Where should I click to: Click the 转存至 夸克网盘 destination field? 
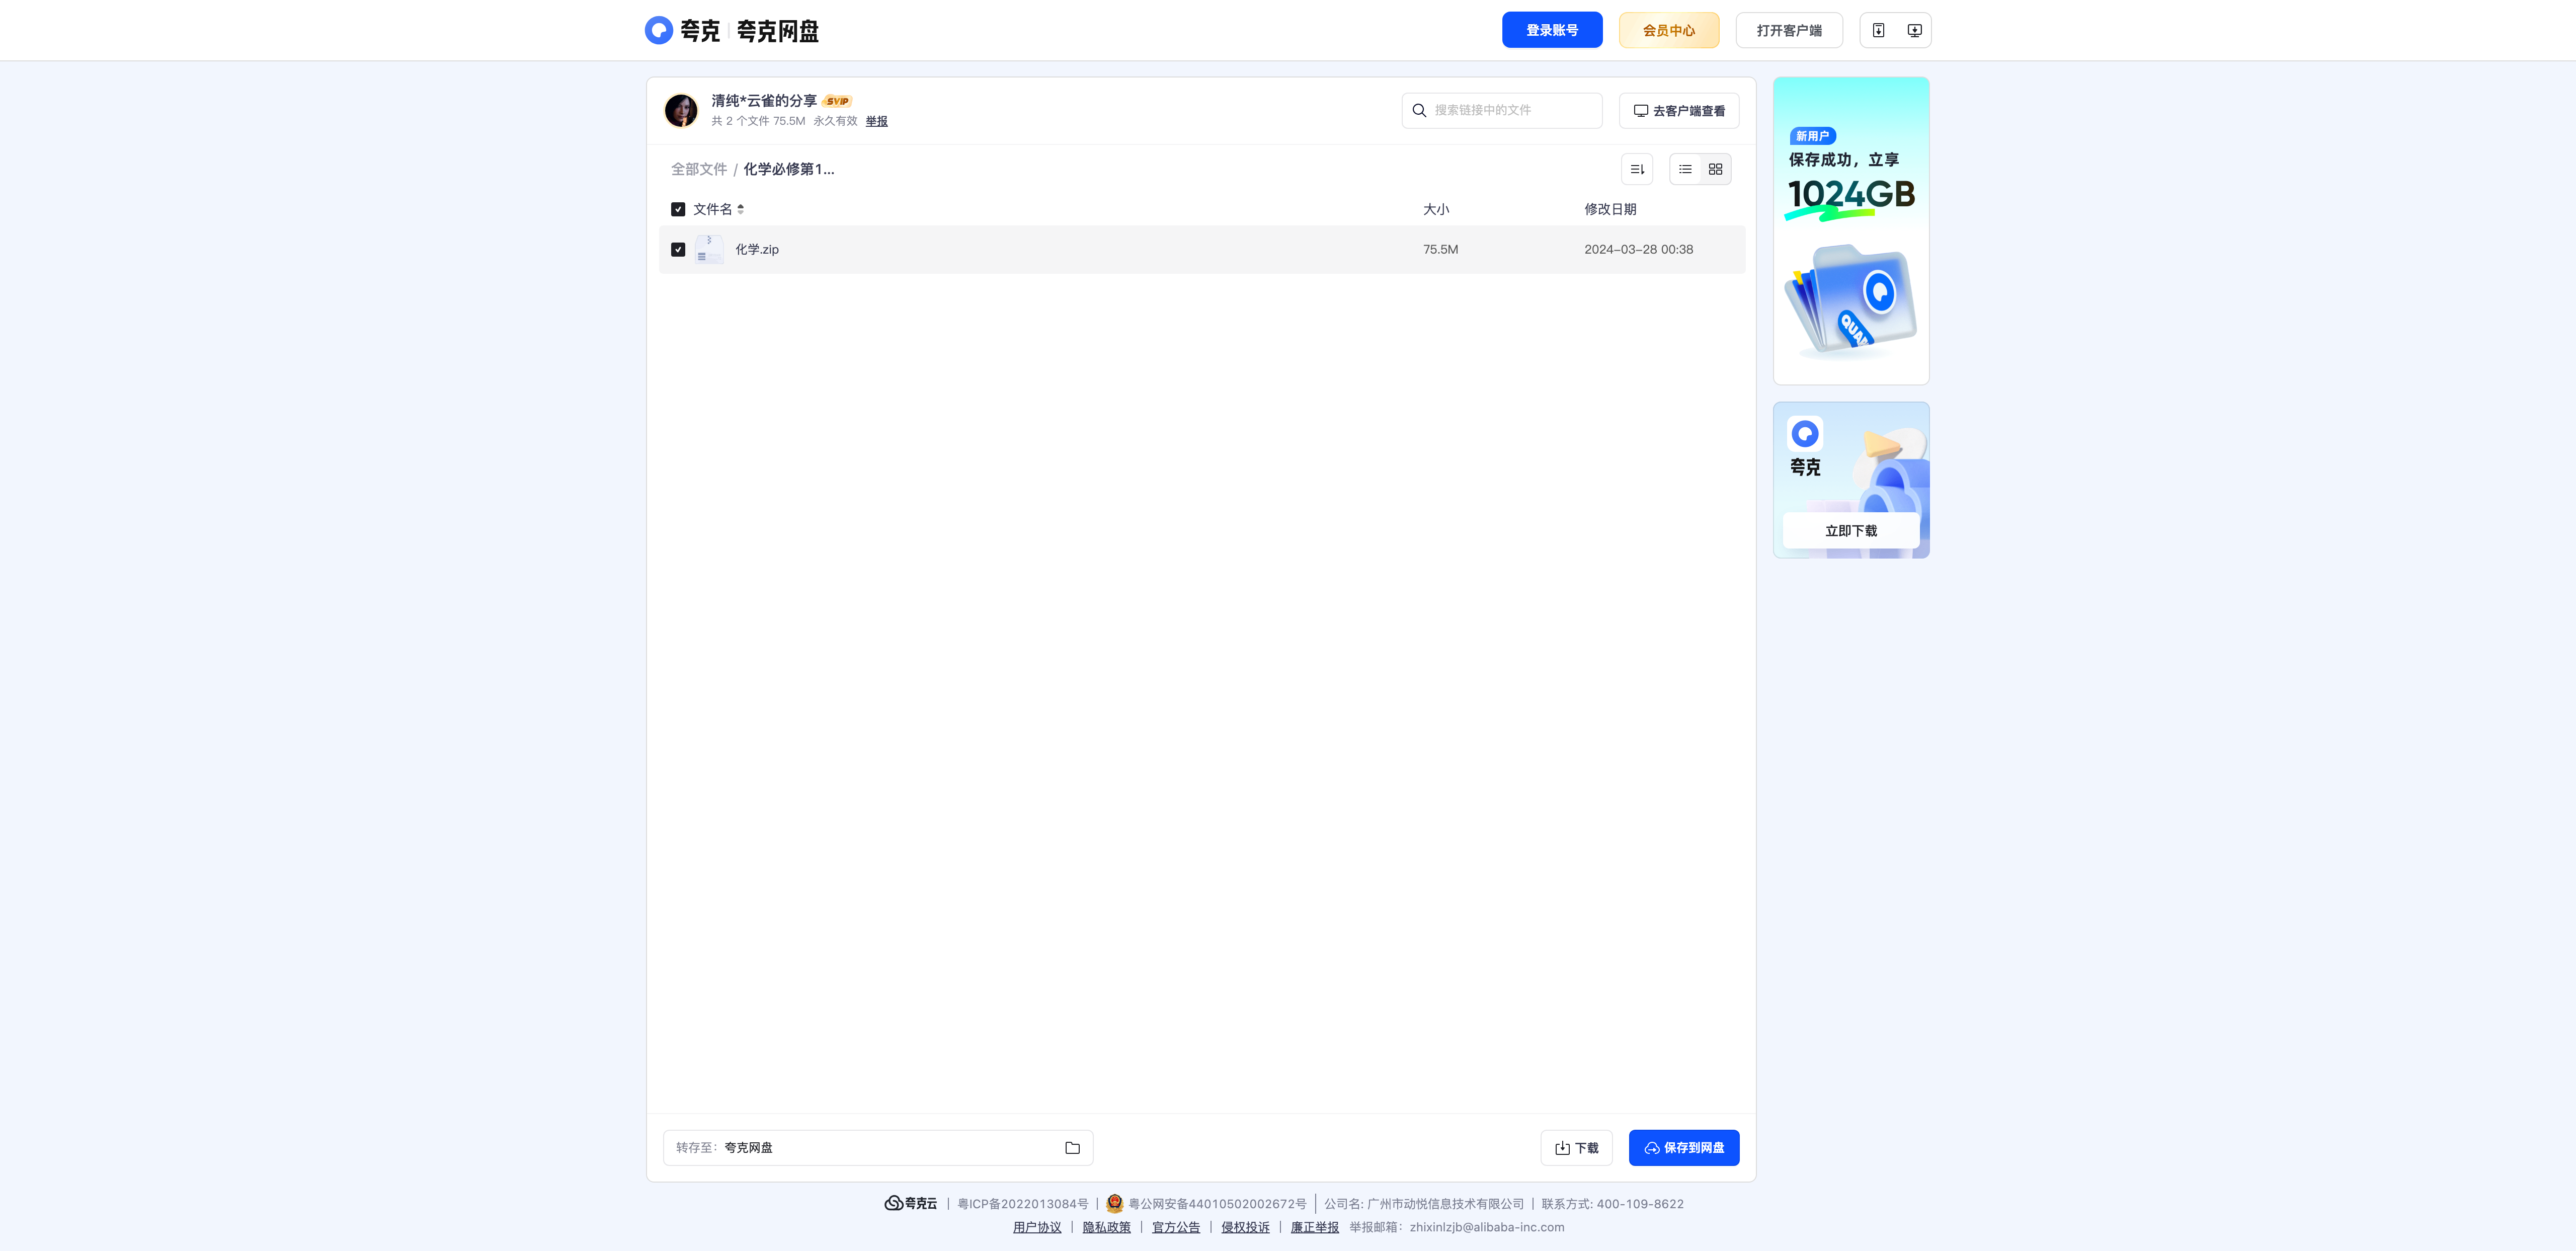tap(878, 1148)
